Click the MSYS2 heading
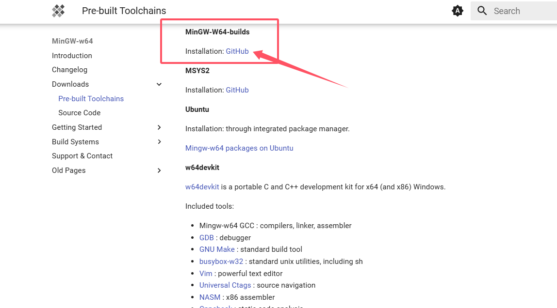Image resolution: width=557 pixels, height=308 pixels. [x=197, y=71]
